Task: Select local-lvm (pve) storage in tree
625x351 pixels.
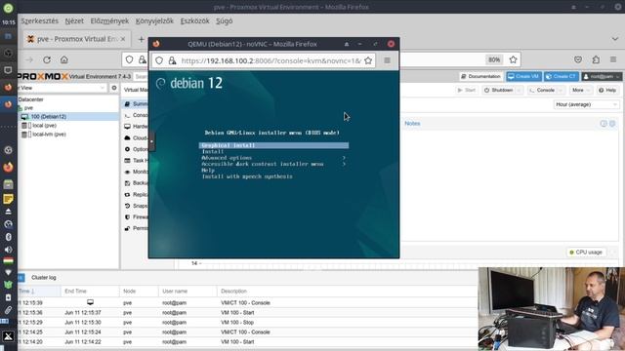Action: point(49,135)
